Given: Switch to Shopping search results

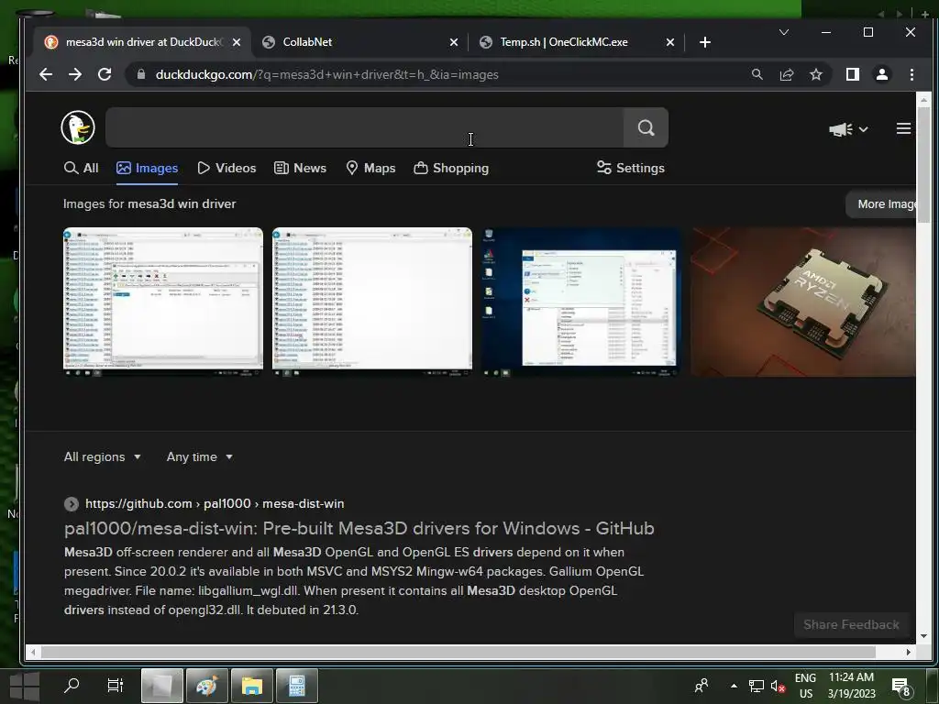Looking at the screenshot, I should tap(451, 169).
